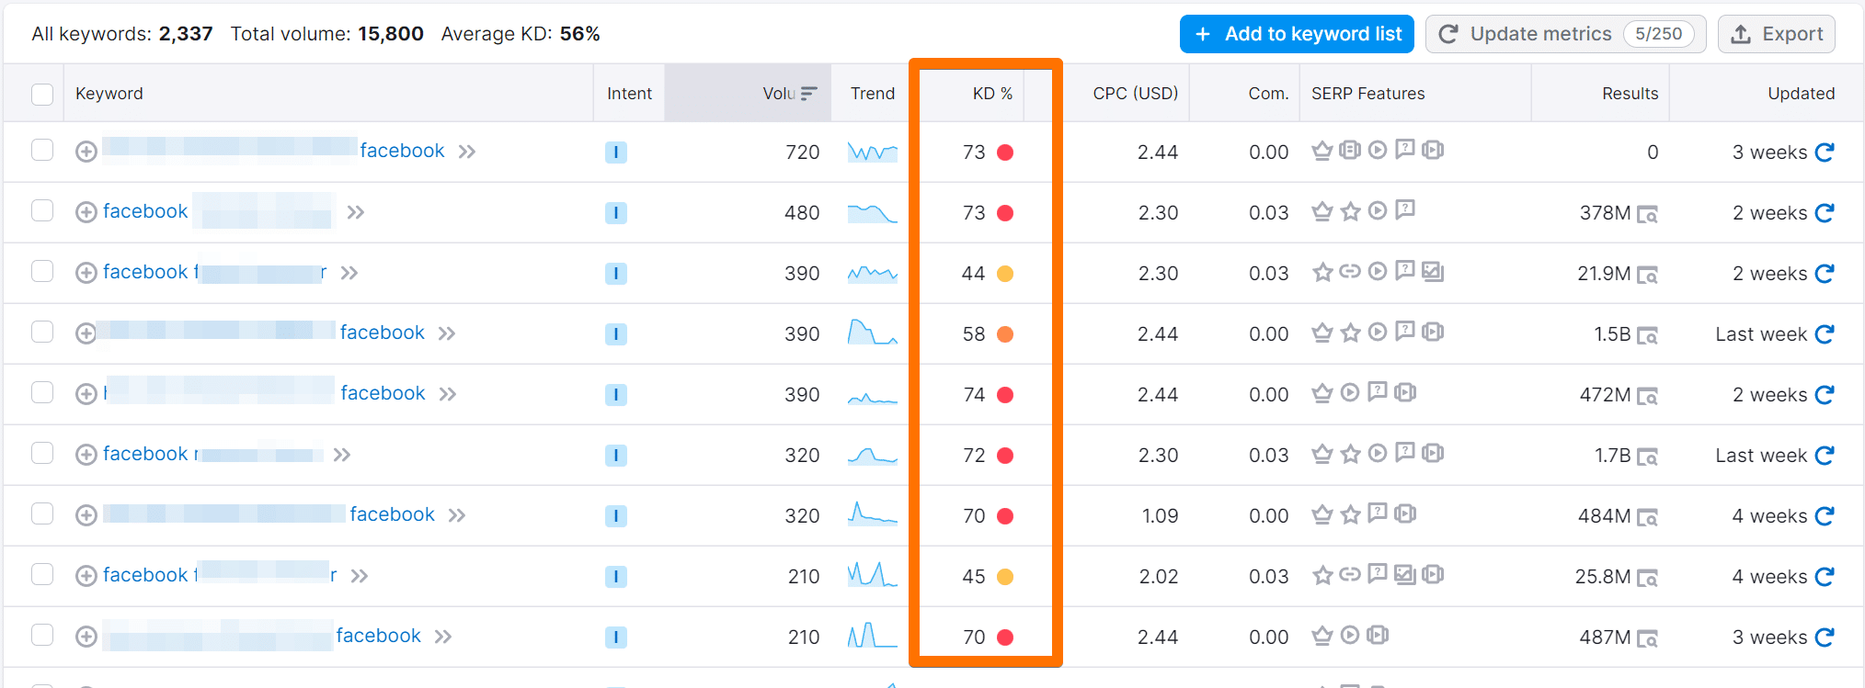Select checkbox of the KD 45 row

coord(42,574)
